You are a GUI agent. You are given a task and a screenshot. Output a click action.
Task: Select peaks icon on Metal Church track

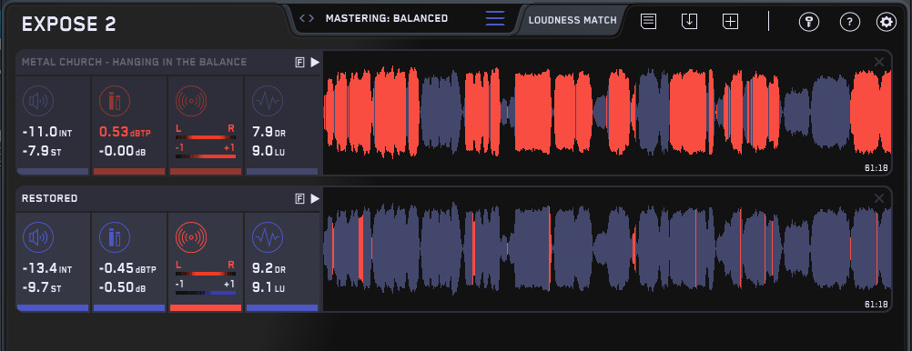[115, 101]
